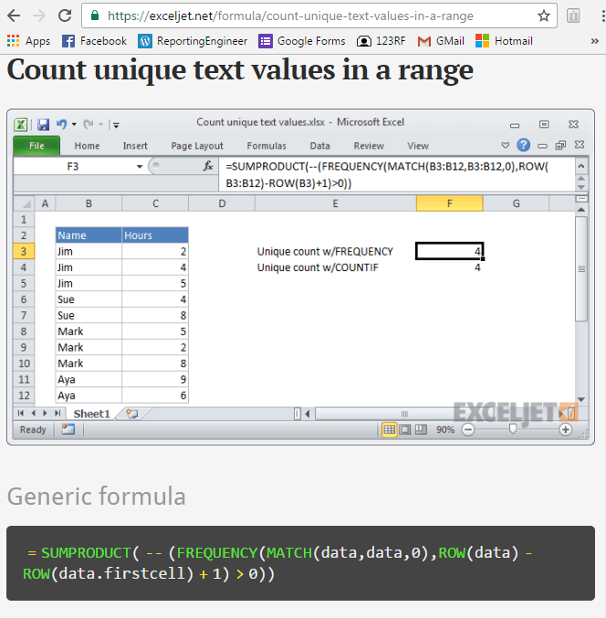The image size is (606, 618).
Task: Select row 3 header
Action: click(24, 251)
